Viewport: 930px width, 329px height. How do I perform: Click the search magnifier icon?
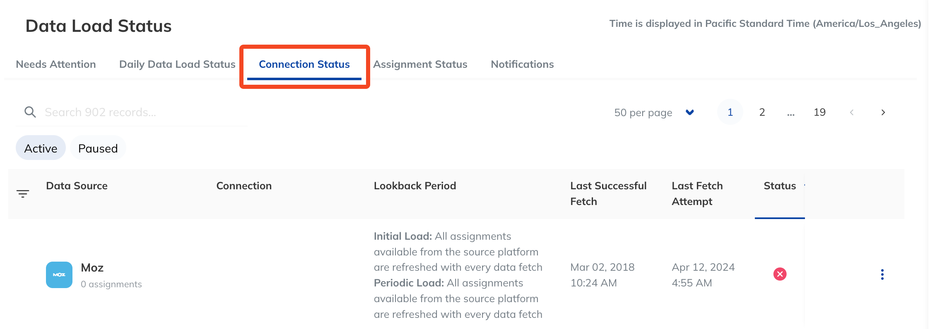[30, 112]
